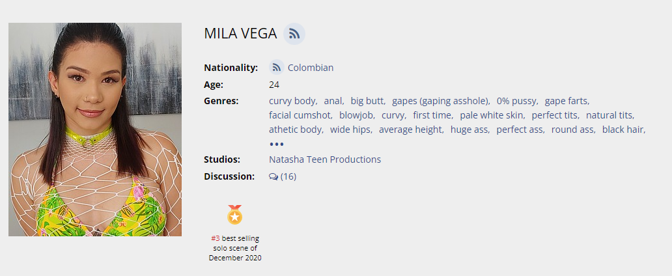Image resolution: width=672 pixels, height=276 pixels.
Task: Click the "athetic body" genre tag
Action: (x=295, y=130)
